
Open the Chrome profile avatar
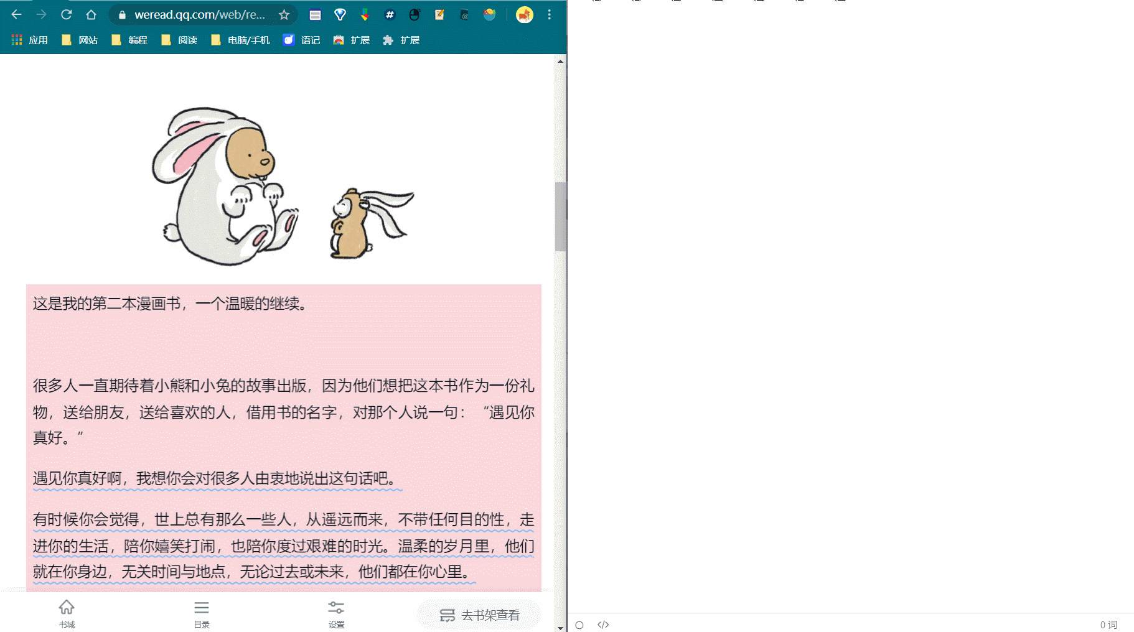525,15
